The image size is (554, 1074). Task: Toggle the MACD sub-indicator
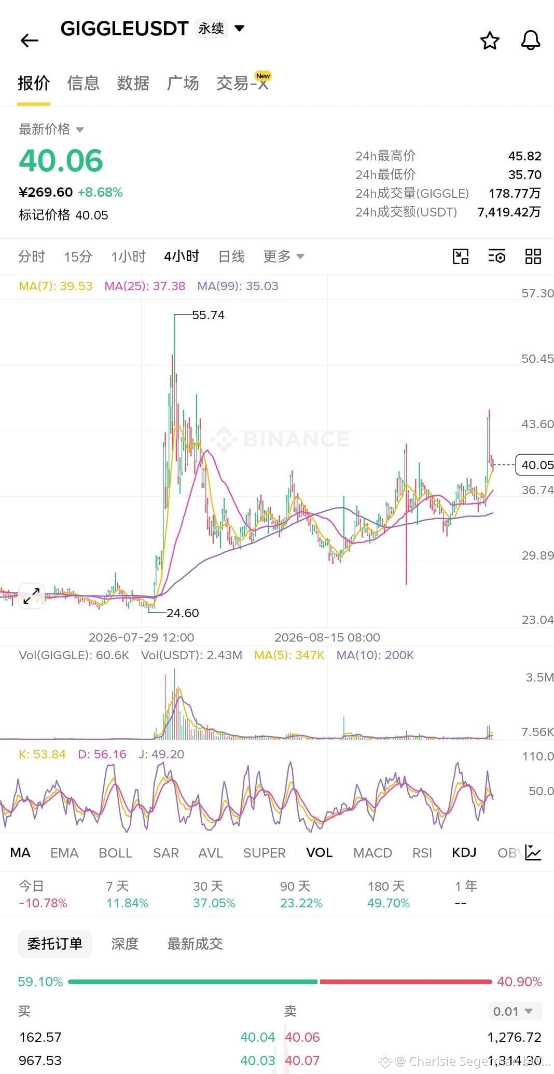click(372, 853)
